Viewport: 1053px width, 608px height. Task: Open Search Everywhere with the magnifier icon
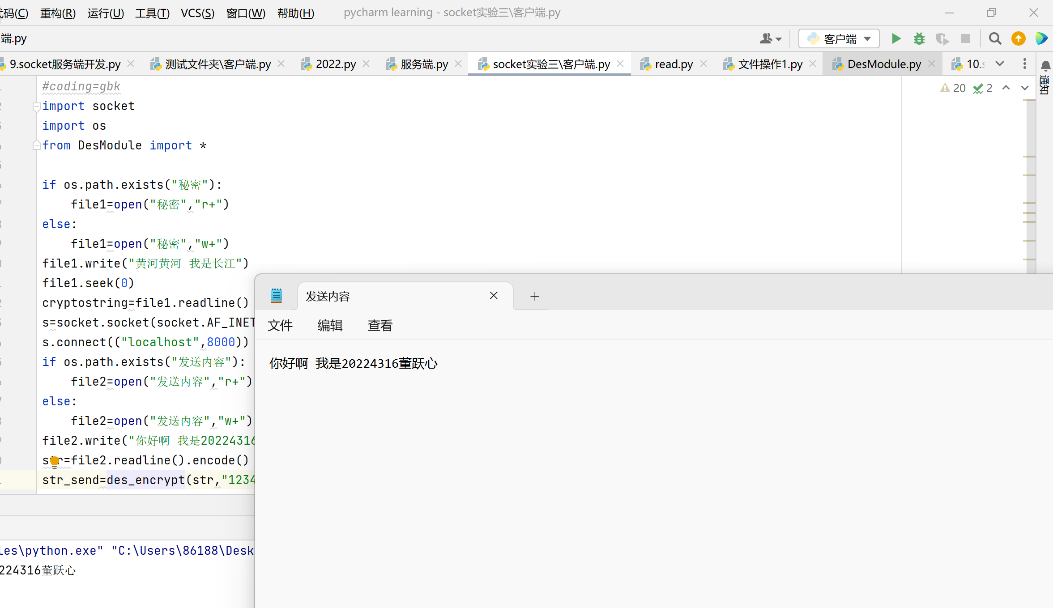(x=994, y=38)
